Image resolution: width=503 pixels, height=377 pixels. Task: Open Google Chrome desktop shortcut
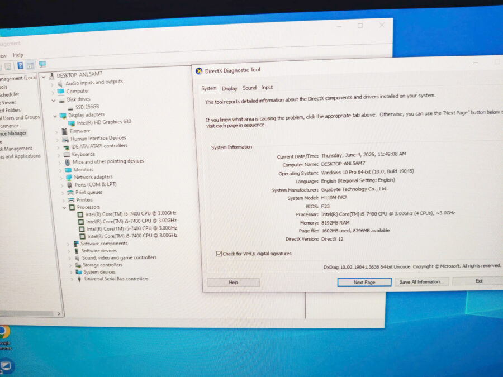click(5, 337)
